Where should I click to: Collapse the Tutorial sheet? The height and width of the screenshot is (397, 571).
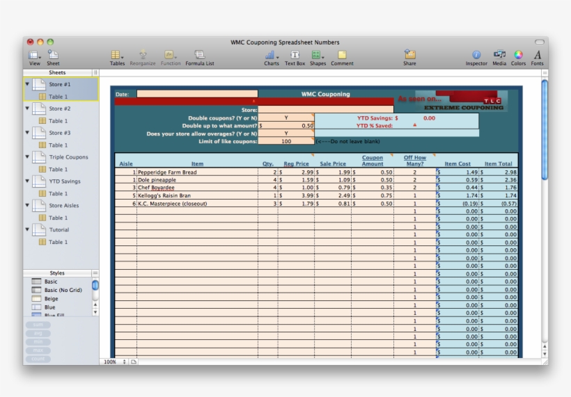click(x=27, y=229)
